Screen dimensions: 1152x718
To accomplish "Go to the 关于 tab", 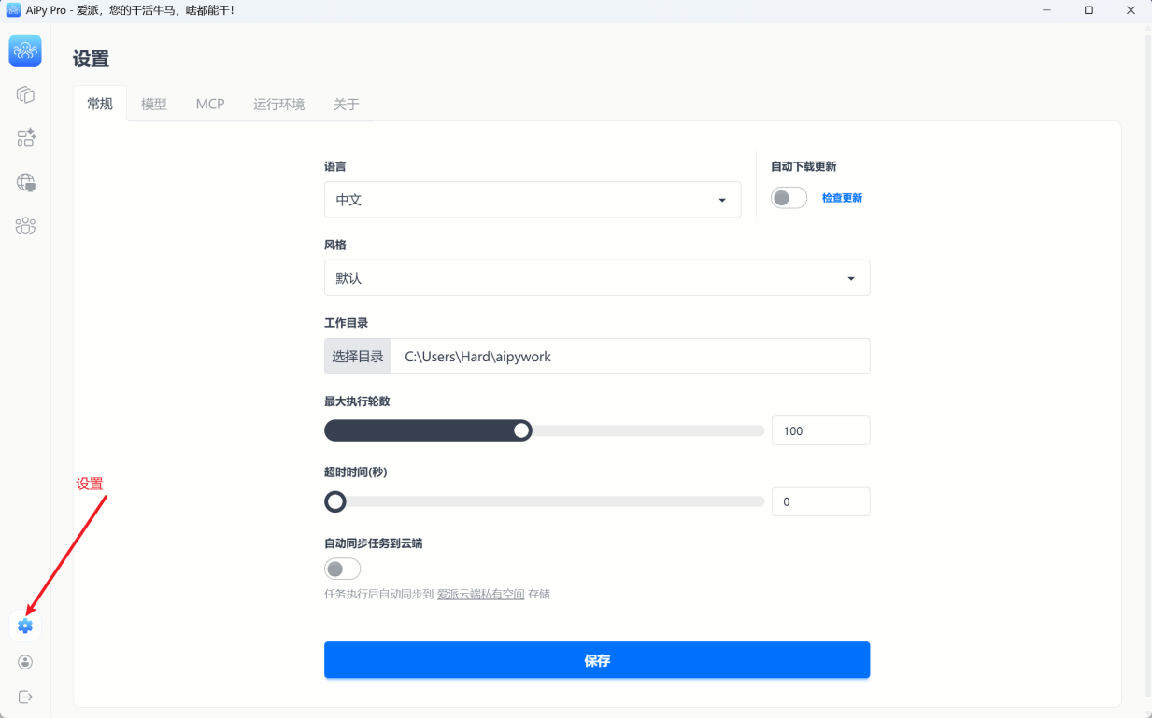I will pyautogui.click(x=346, y=104).
